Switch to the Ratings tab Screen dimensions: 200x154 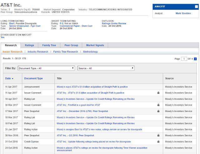tap(29, 45)
